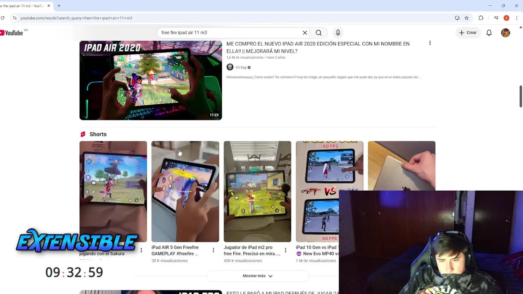Viewport: 523px width, 294px height.
Task: Click the install app icon in address bar
Action: click(457, 18)
